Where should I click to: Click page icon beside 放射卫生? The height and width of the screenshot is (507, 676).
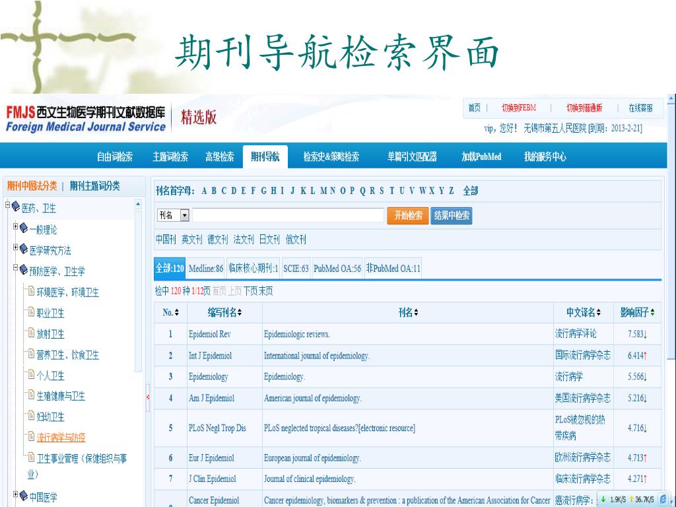[x=31, y=333]
